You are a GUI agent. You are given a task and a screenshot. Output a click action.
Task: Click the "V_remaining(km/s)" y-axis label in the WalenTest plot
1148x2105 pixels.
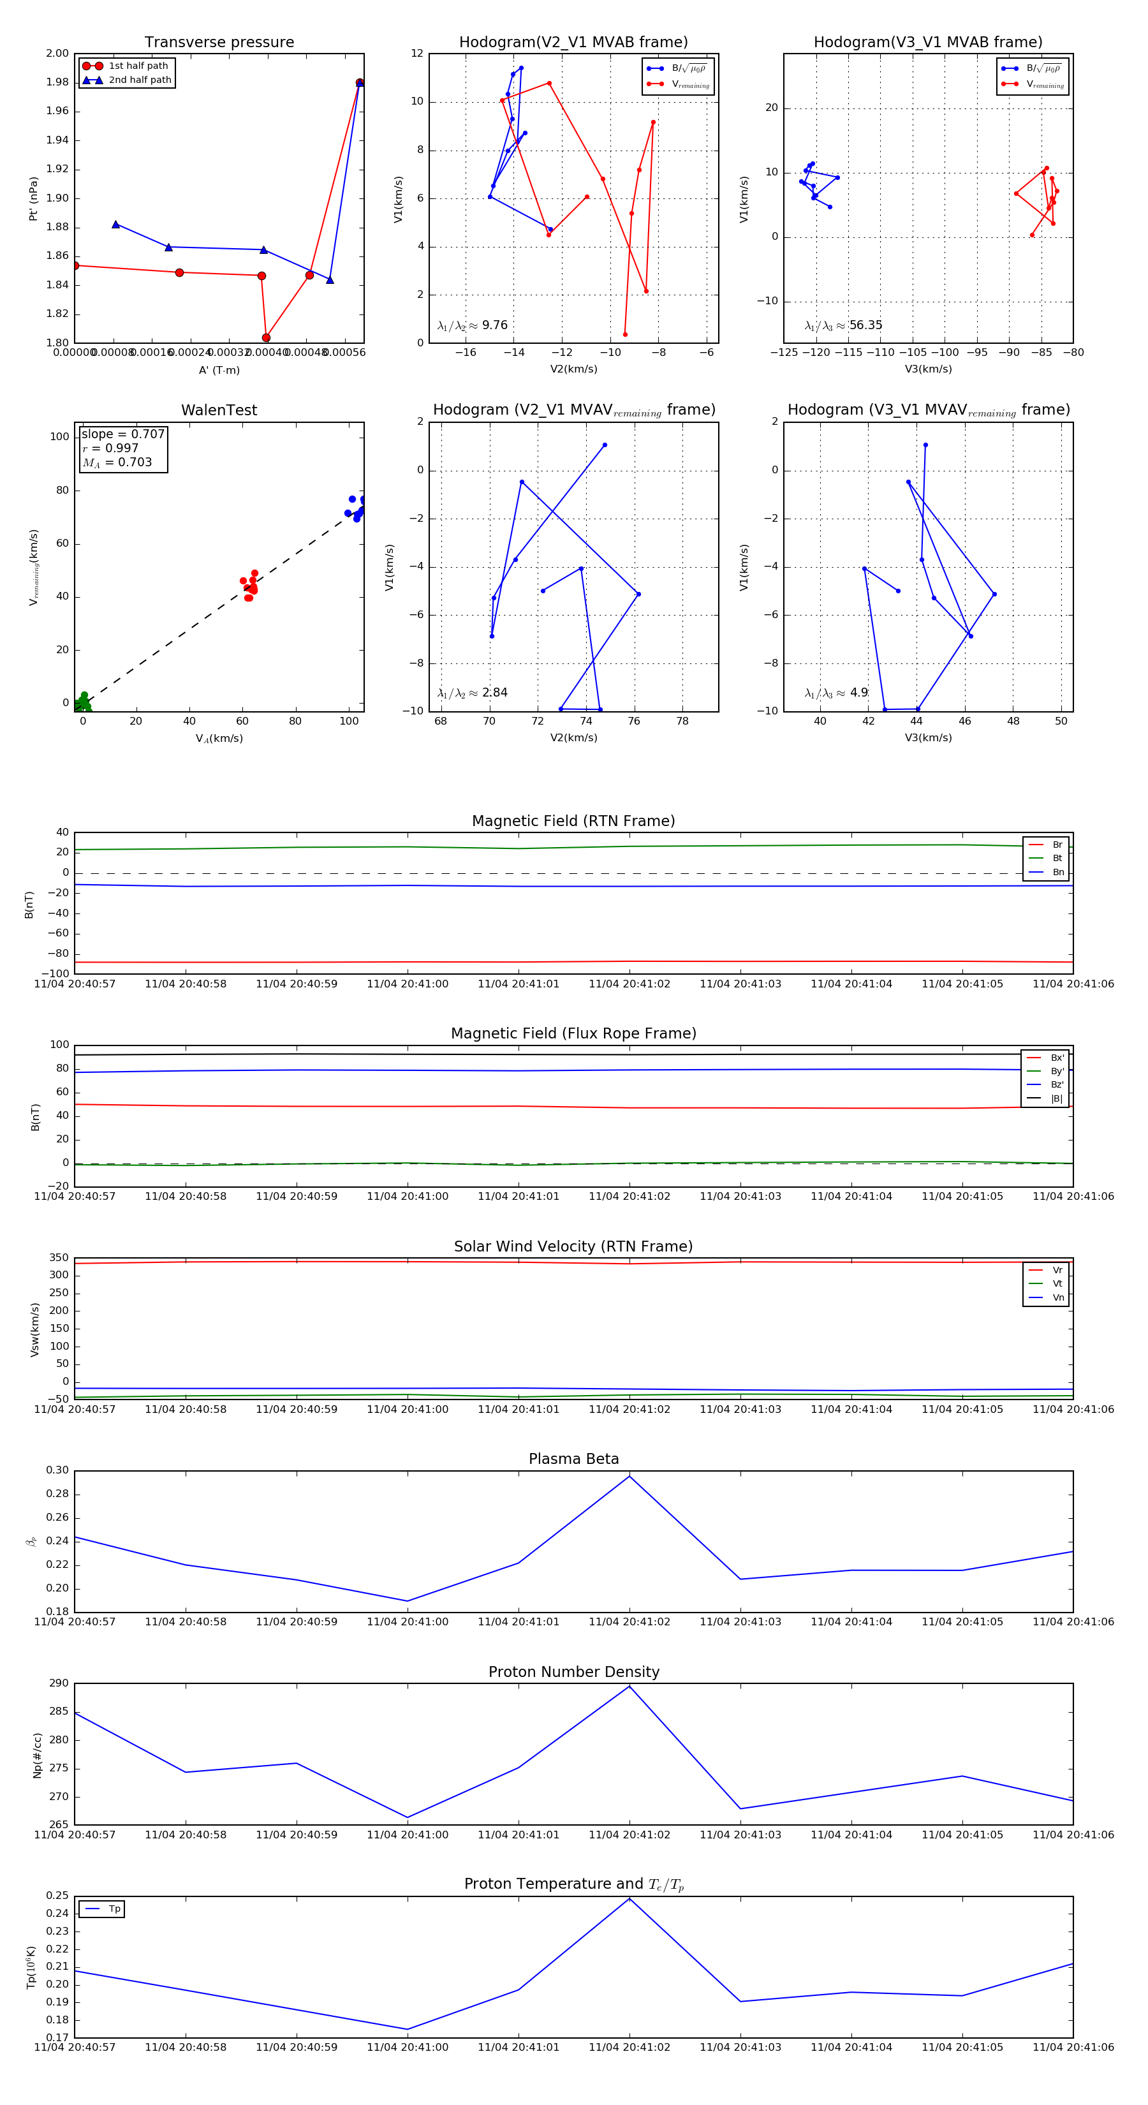34,567
